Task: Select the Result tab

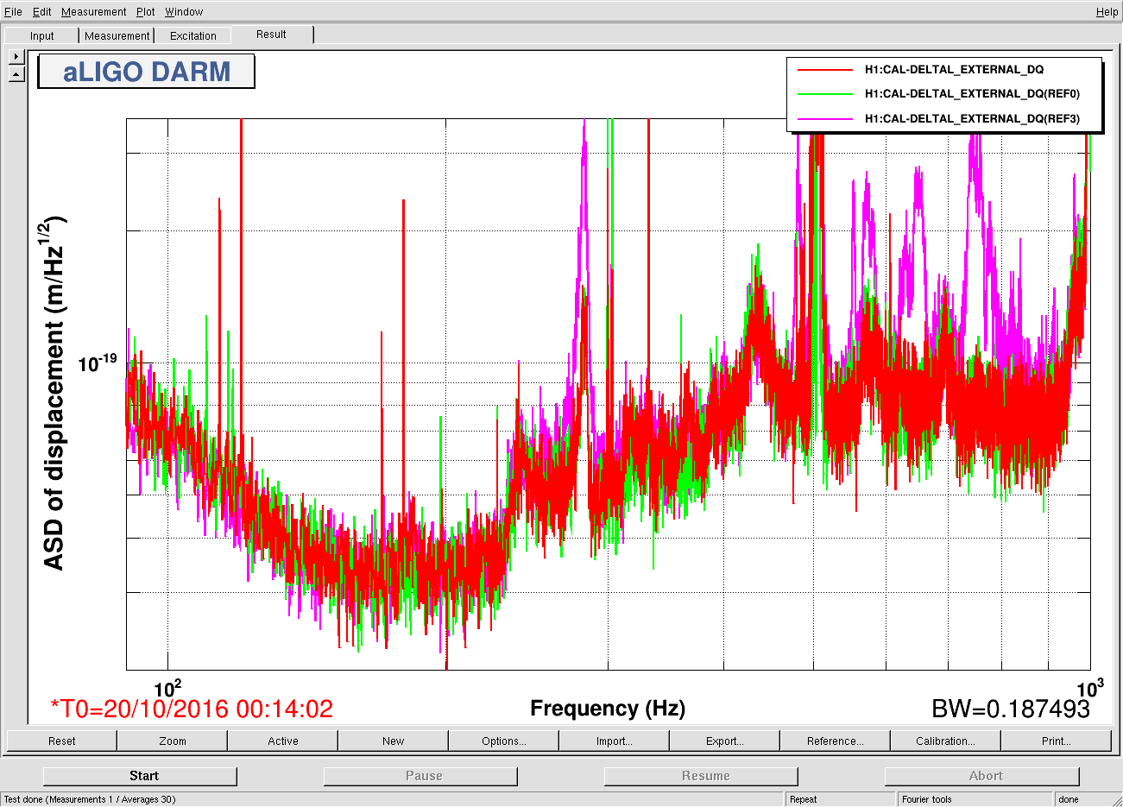Action: [271, 35]
